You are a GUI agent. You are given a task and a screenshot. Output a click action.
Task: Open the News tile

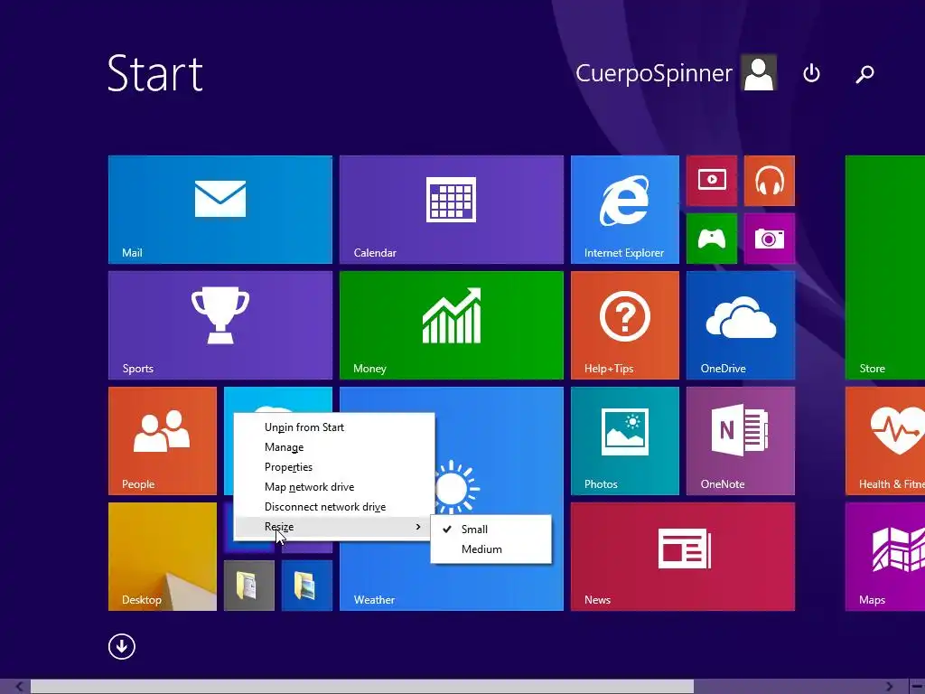(683, 557)
